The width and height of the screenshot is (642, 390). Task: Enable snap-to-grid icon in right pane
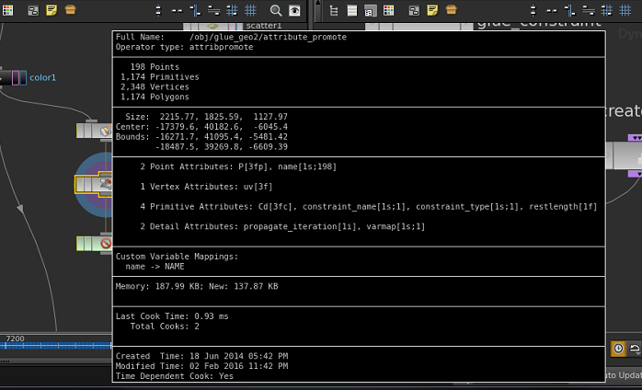tap(606, 10)
